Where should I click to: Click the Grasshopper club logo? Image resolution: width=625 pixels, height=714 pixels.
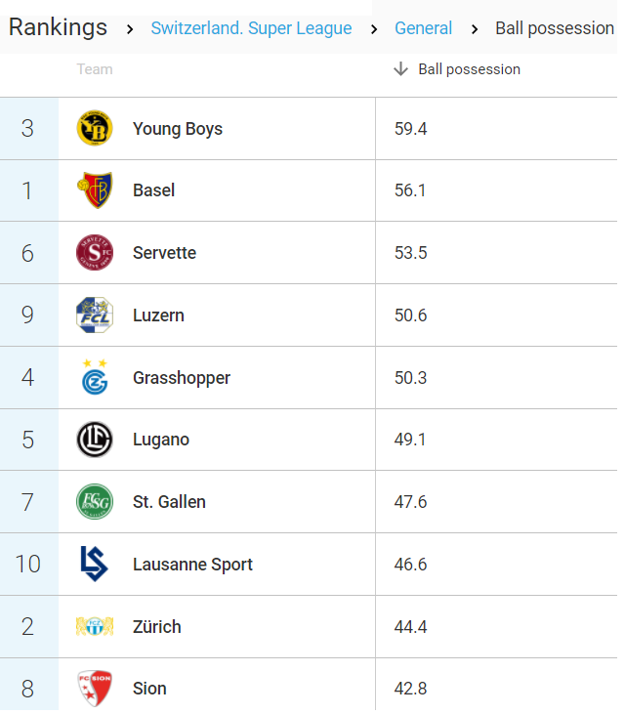click(x=95, y=377)
